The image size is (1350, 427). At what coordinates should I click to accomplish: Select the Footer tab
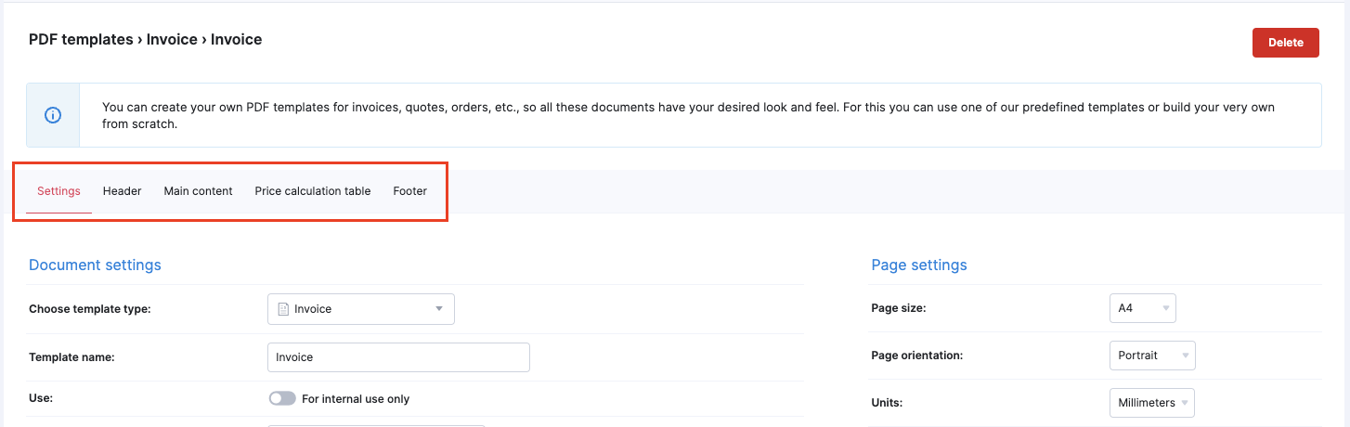coord(409,191)
